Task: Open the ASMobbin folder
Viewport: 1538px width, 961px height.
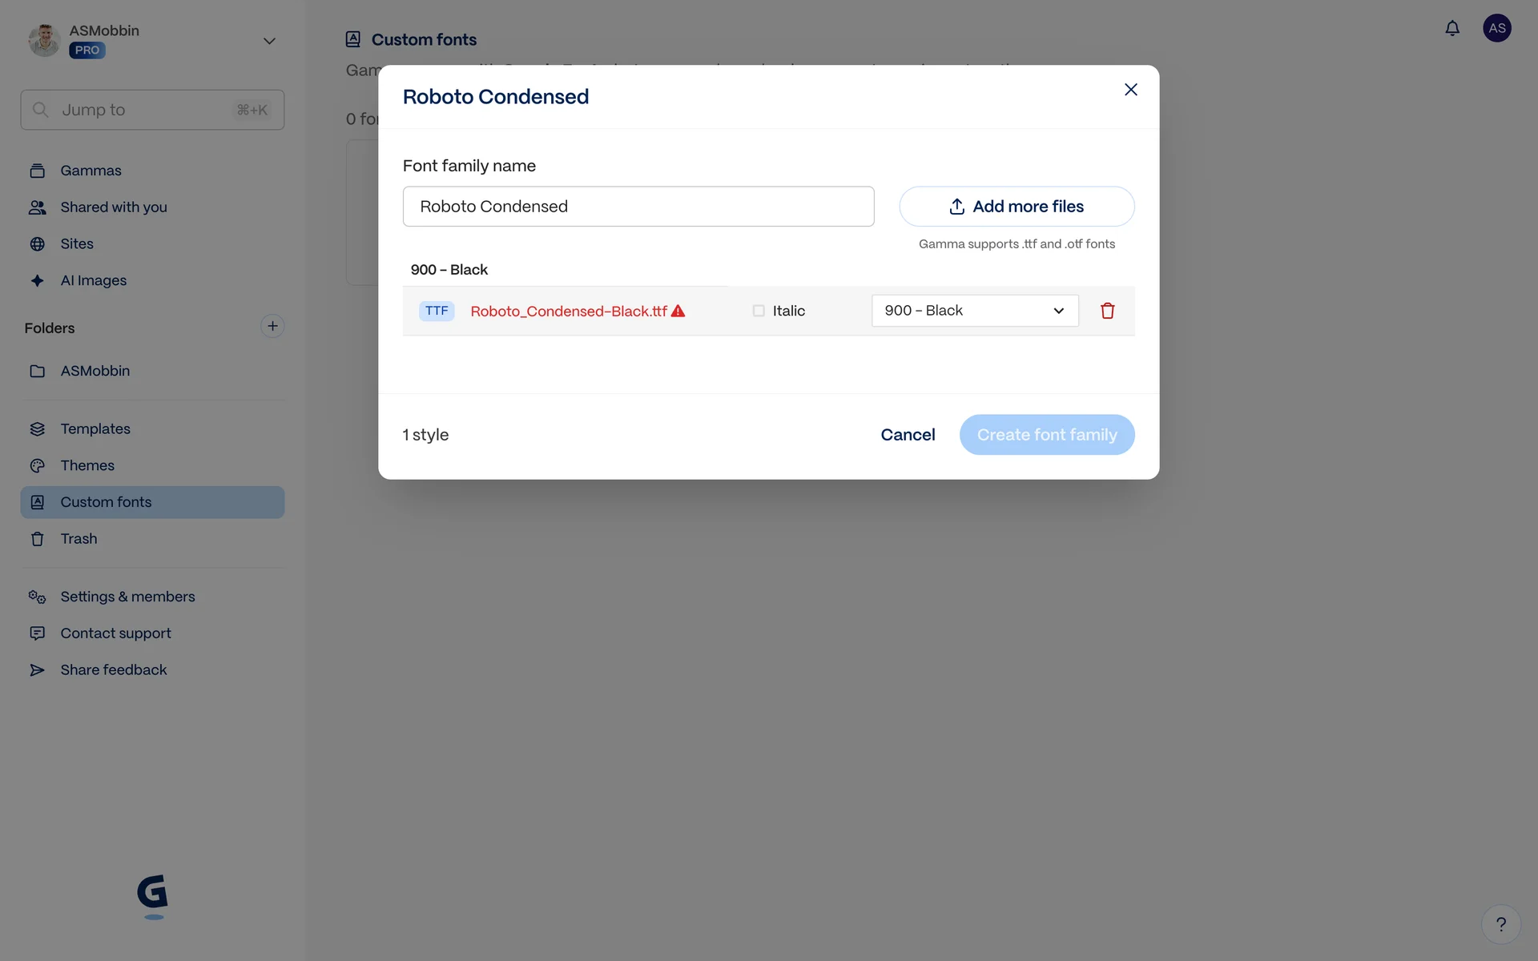Action: pyautogui.click(x=95, y=371)
